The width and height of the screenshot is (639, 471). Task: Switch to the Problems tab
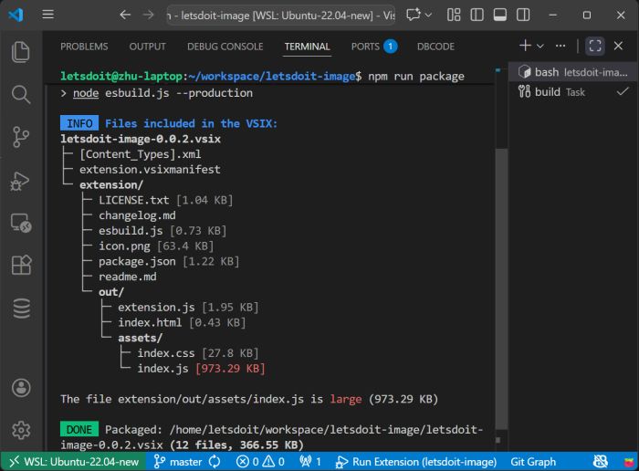coord(84,47)
